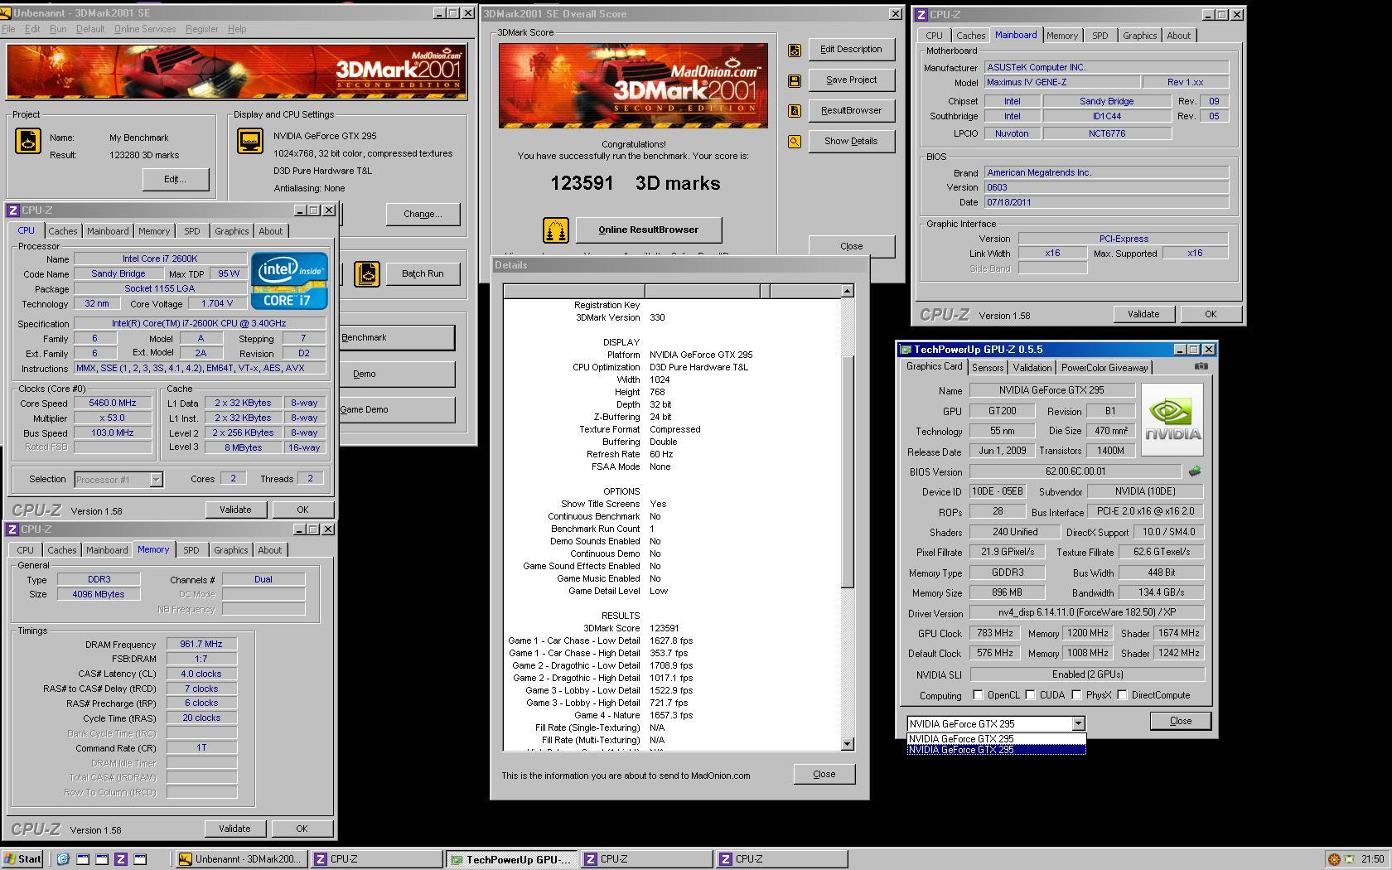Select the highlighted GeForce GTX 295 list entry
The image size is (1392, 870).
996,750
